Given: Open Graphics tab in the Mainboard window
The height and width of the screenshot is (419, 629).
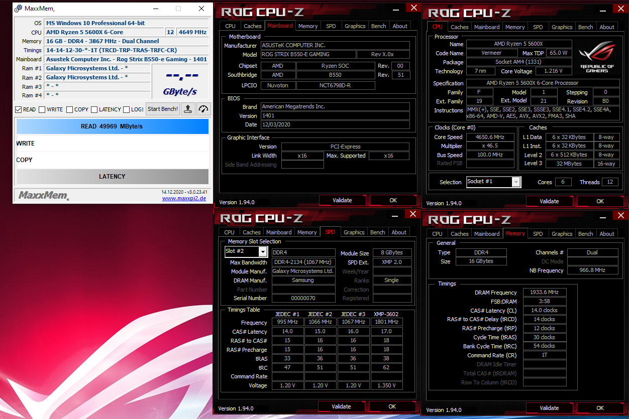Looking at the screenshot, I should tap(355, 26).
